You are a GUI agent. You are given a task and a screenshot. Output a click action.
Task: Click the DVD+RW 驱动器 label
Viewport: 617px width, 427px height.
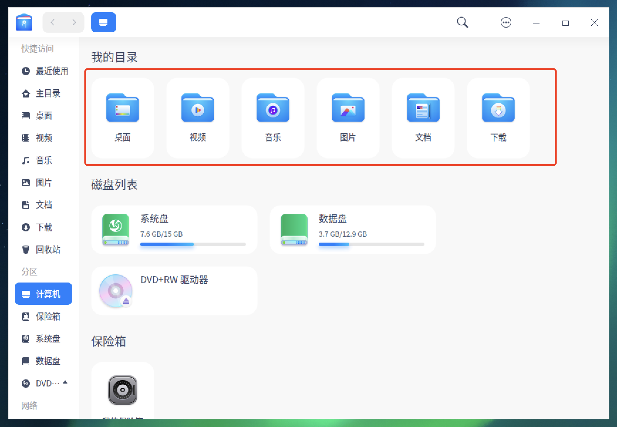pyautogui.click(x=174, y=280)
